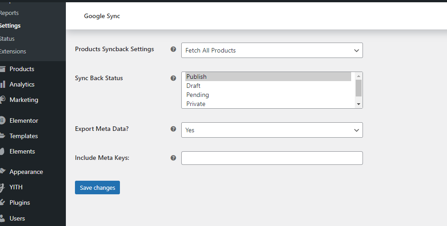Click status list scroll up arrow
This screenshot has height=226, width=447.
click(x=358, y=76)
